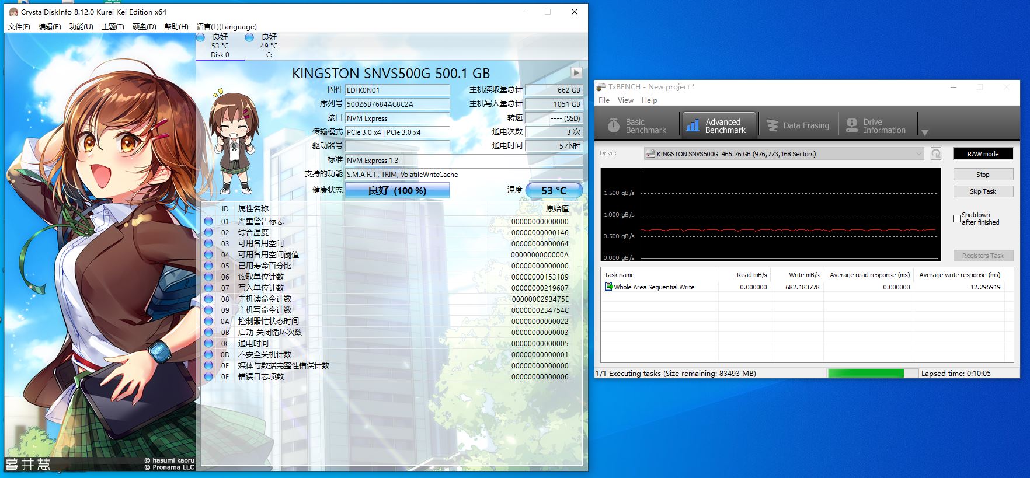Expand the TxBENCH toolbar overflow arrow
Screen dimensions: 1030x478
click(x=924, y=133)
